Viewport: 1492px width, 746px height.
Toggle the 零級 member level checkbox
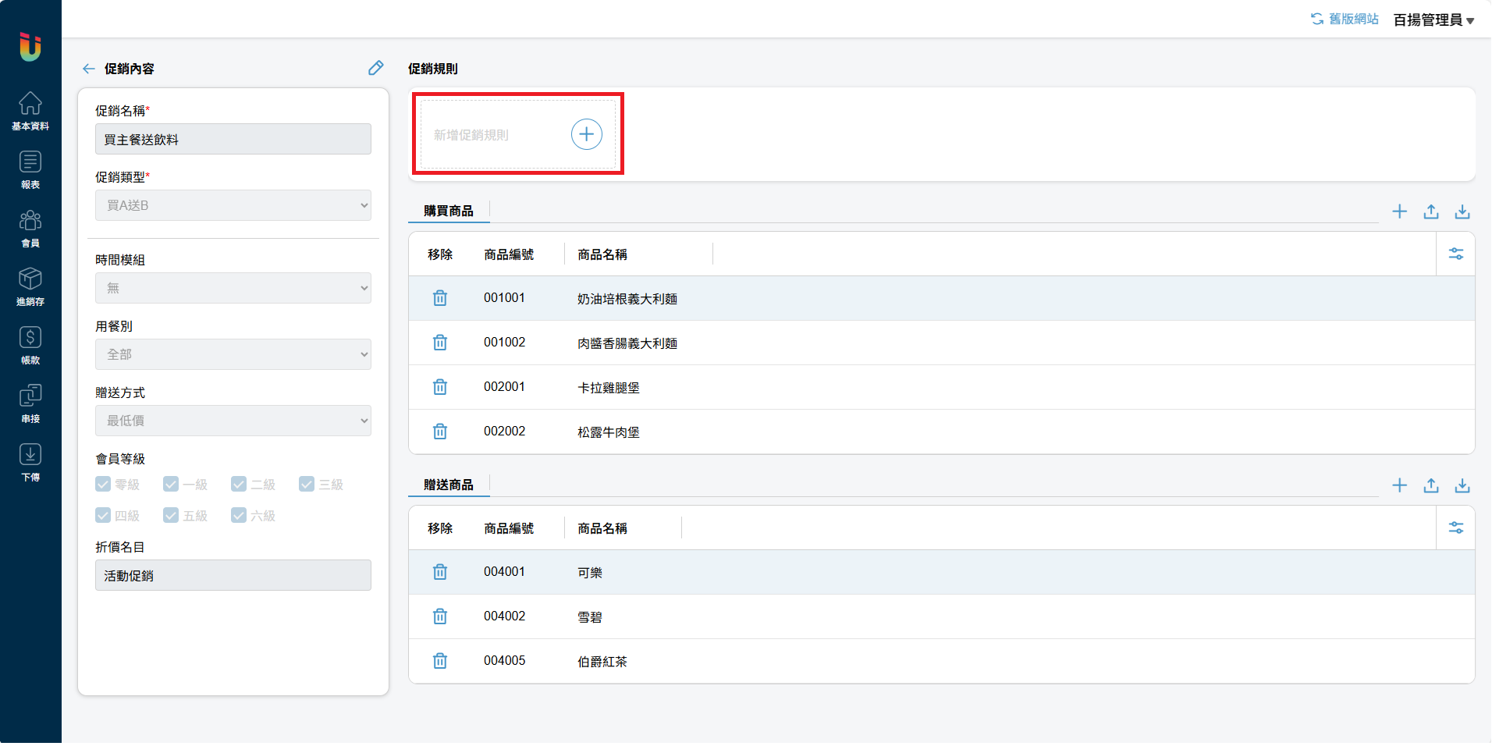(103, 485)
